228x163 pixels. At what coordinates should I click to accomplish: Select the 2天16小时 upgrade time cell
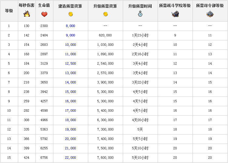[140, 54]
